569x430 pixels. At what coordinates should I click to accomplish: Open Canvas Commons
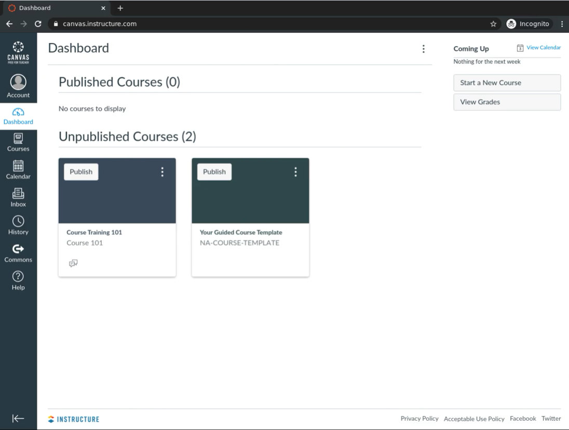[19, 249]
